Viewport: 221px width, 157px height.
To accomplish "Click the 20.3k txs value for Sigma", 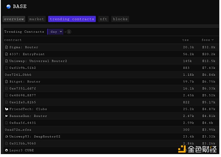I will (189, 47).
